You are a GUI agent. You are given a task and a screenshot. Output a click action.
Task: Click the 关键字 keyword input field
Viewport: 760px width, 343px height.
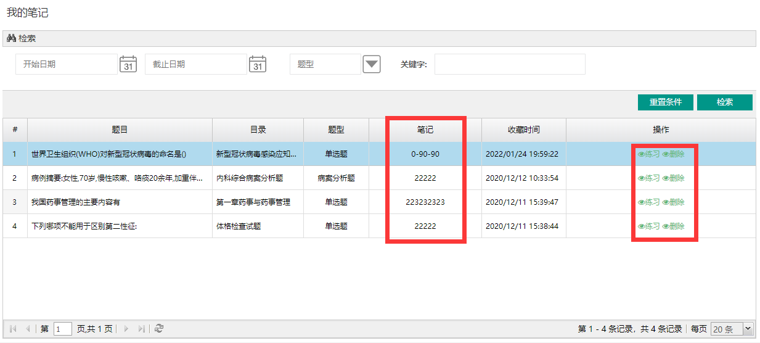point(509,64)
